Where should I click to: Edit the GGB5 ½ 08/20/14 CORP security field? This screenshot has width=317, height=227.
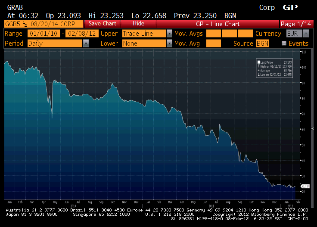tap(44, 24)
